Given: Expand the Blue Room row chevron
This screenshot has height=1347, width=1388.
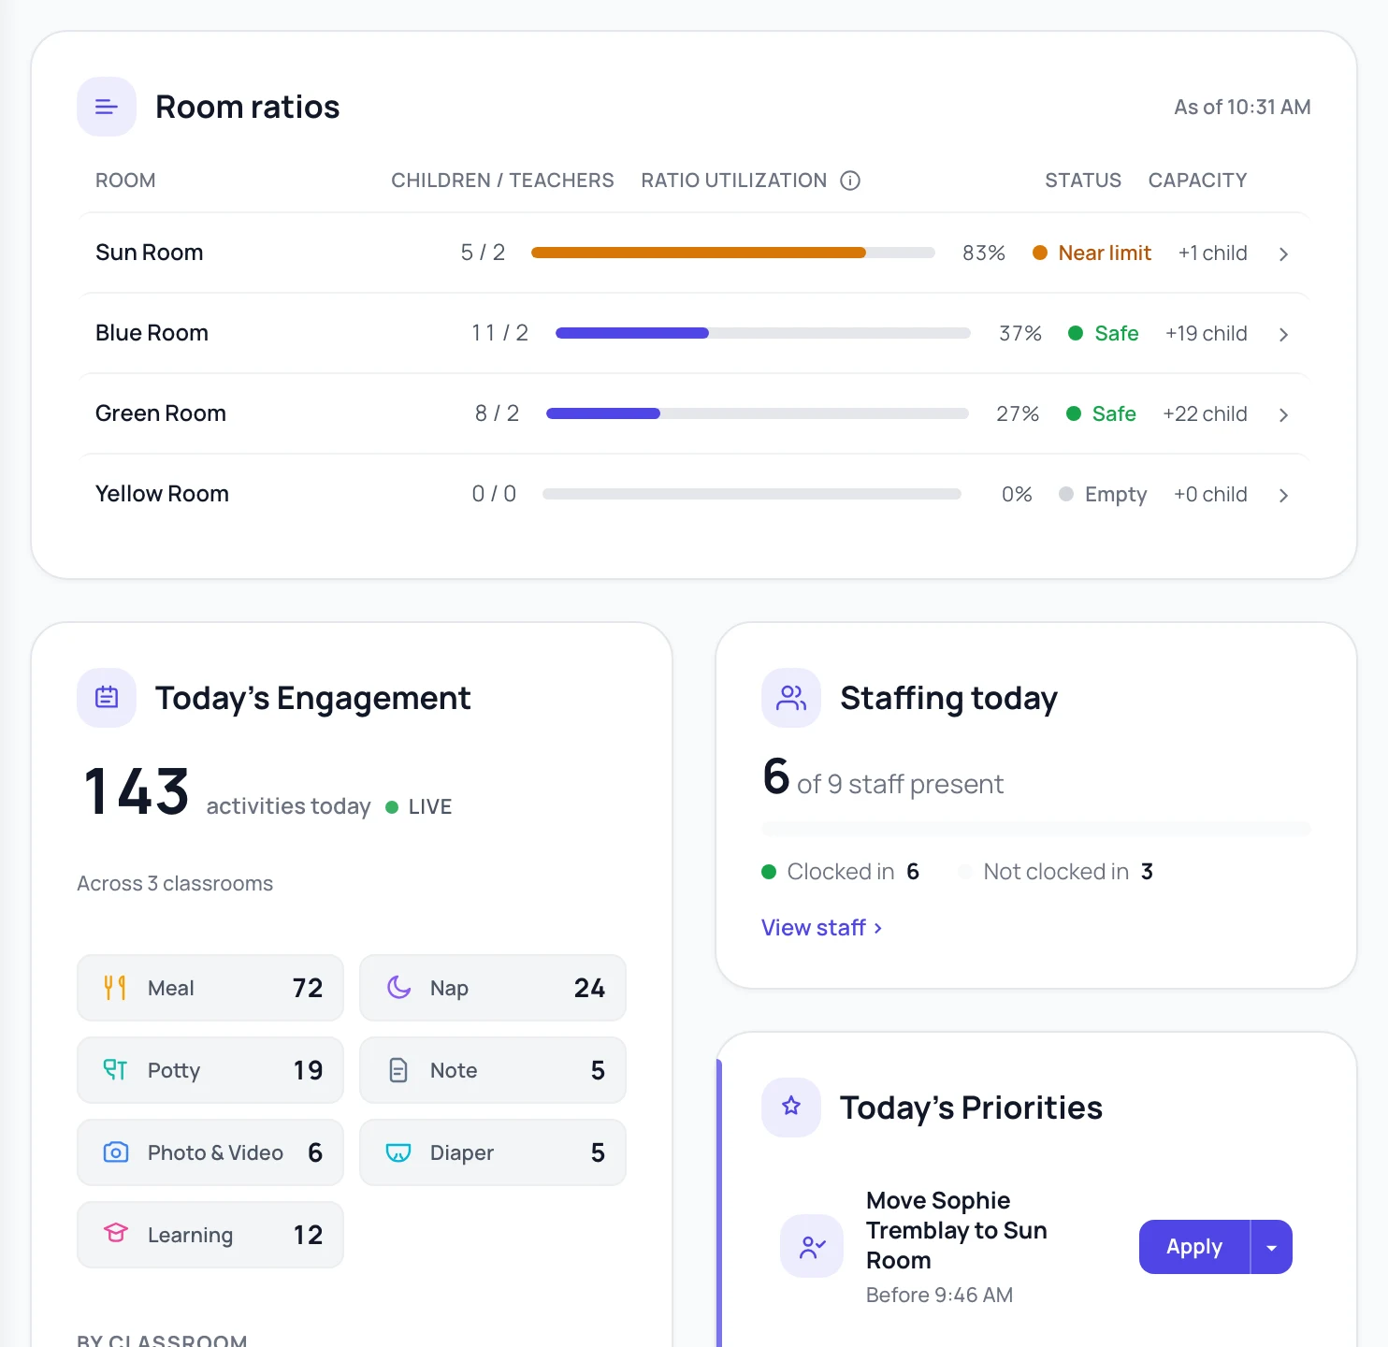Looking at the screenshot, I should click(x=1284, y=334).
